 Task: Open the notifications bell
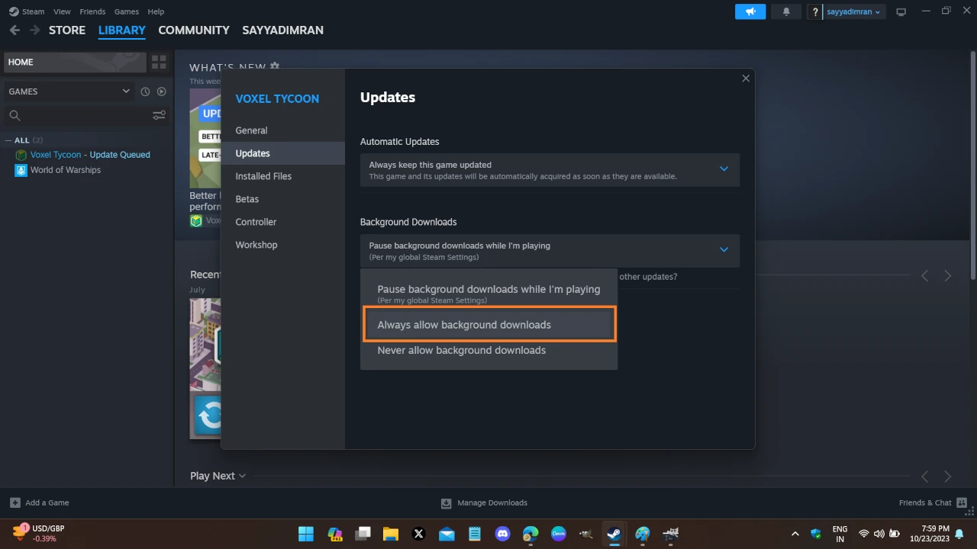(786, 11)
